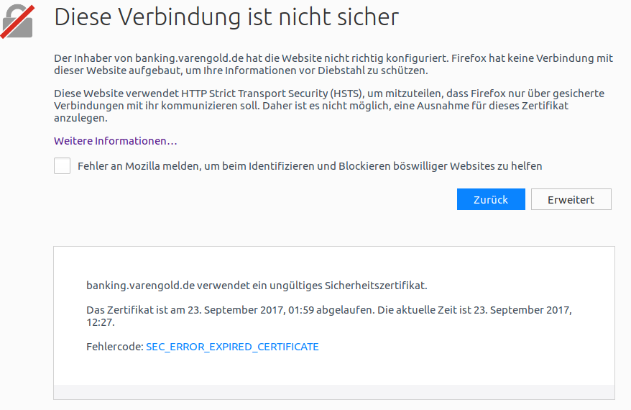The height and width of the screenshot is (410, 631).
Task: Click the heading Diese Verbindung ist nicht sicher
Action: point(226,17)
